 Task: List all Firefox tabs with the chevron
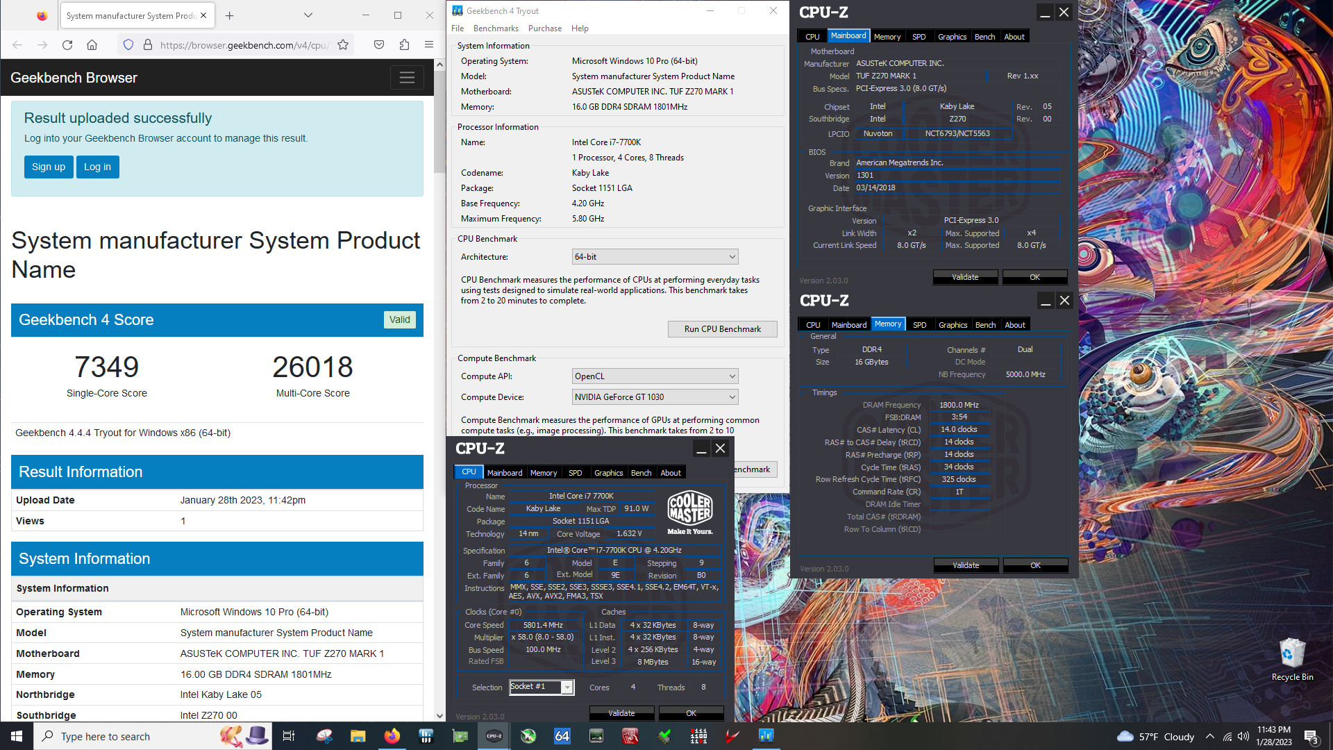(x=308, y=15)
